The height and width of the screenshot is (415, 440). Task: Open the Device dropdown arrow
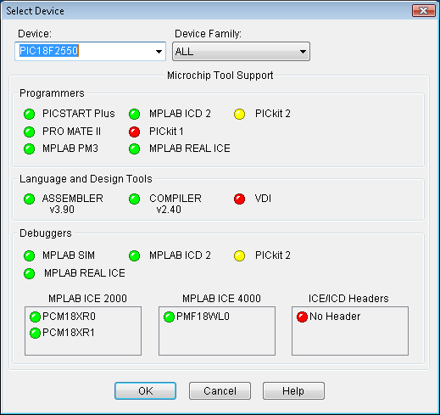pyautogui.click(x=159, y=52)
